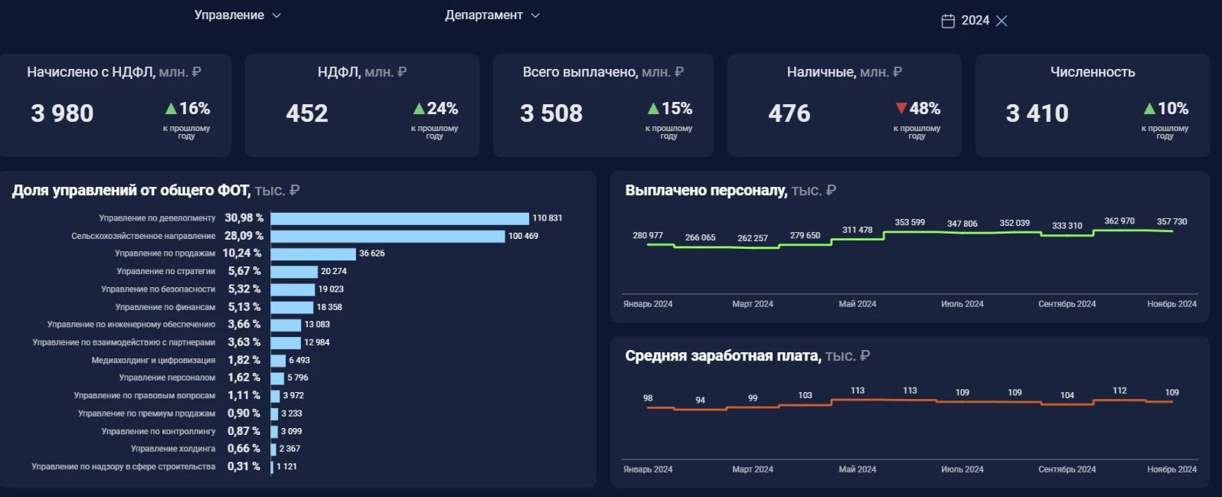Click the Управление по премиум продажам label
The height and width of the screenshot is (497, 1222).
(x=146, y=414)
